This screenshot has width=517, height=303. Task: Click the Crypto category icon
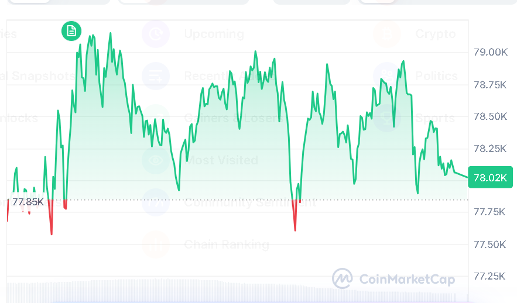(388, 34)
